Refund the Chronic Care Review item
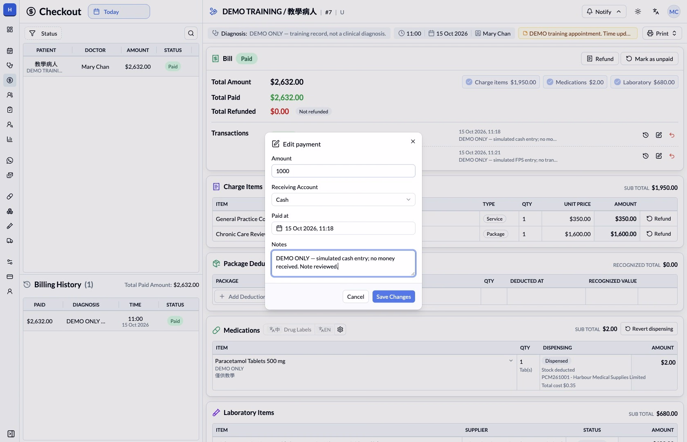 tap(658, 234)
